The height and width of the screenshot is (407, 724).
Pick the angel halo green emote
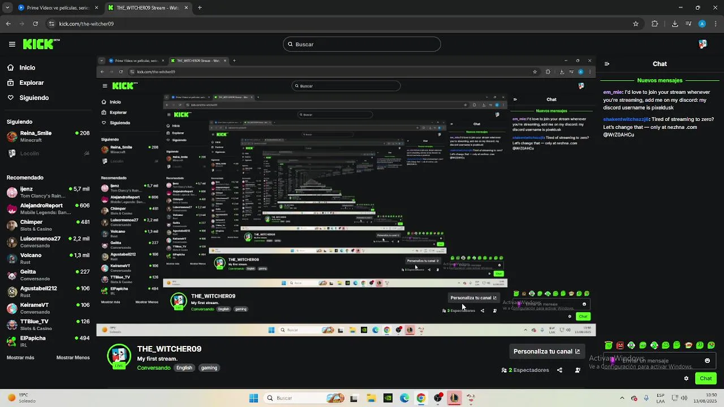click(609, 345)
